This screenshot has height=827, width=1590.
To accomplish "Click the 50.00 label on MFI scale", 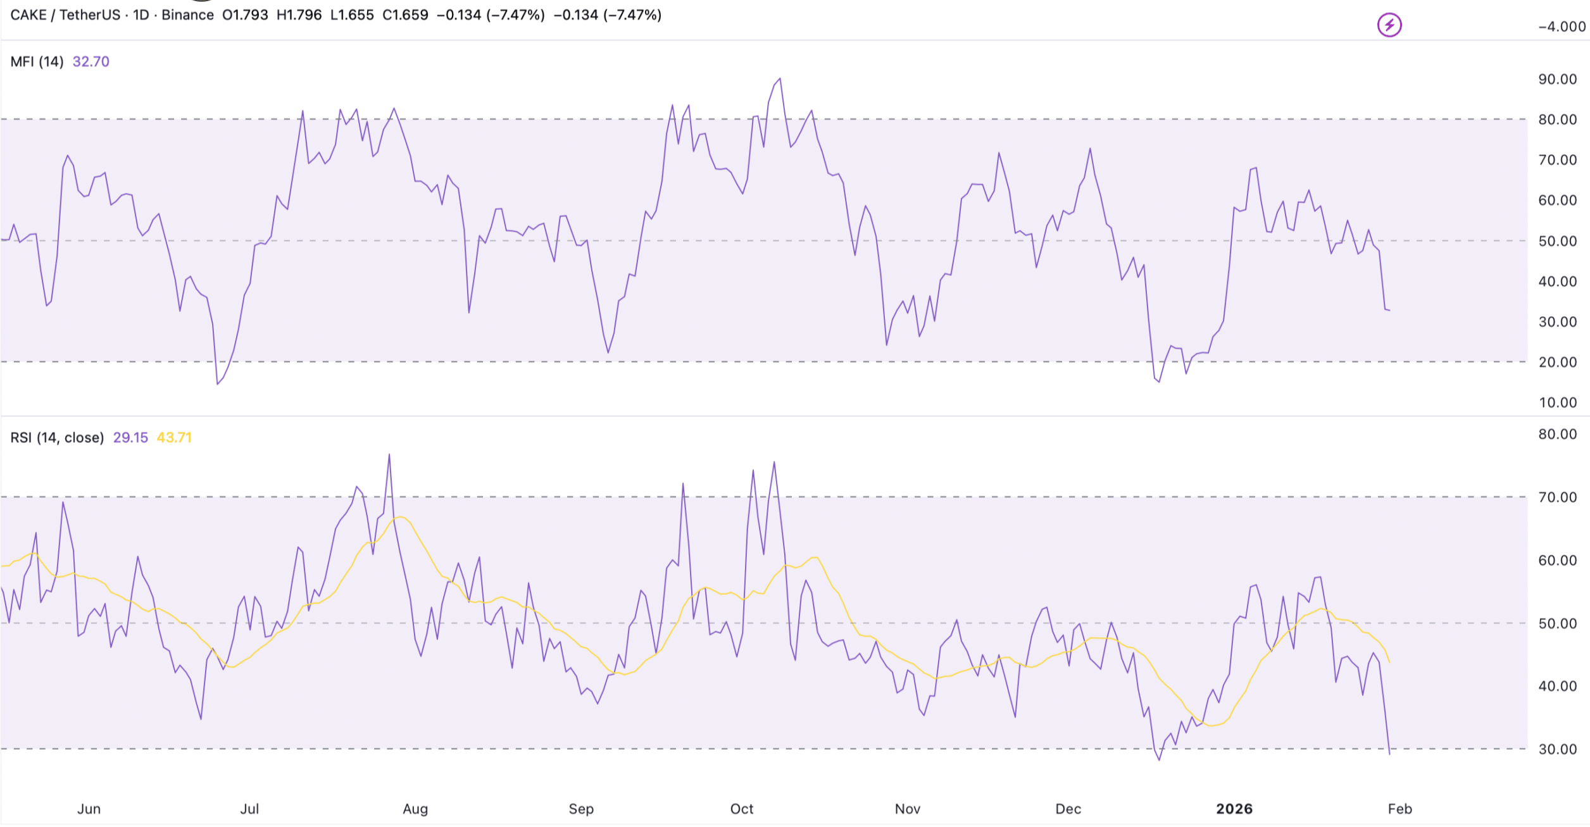I will click(1557, 241).
